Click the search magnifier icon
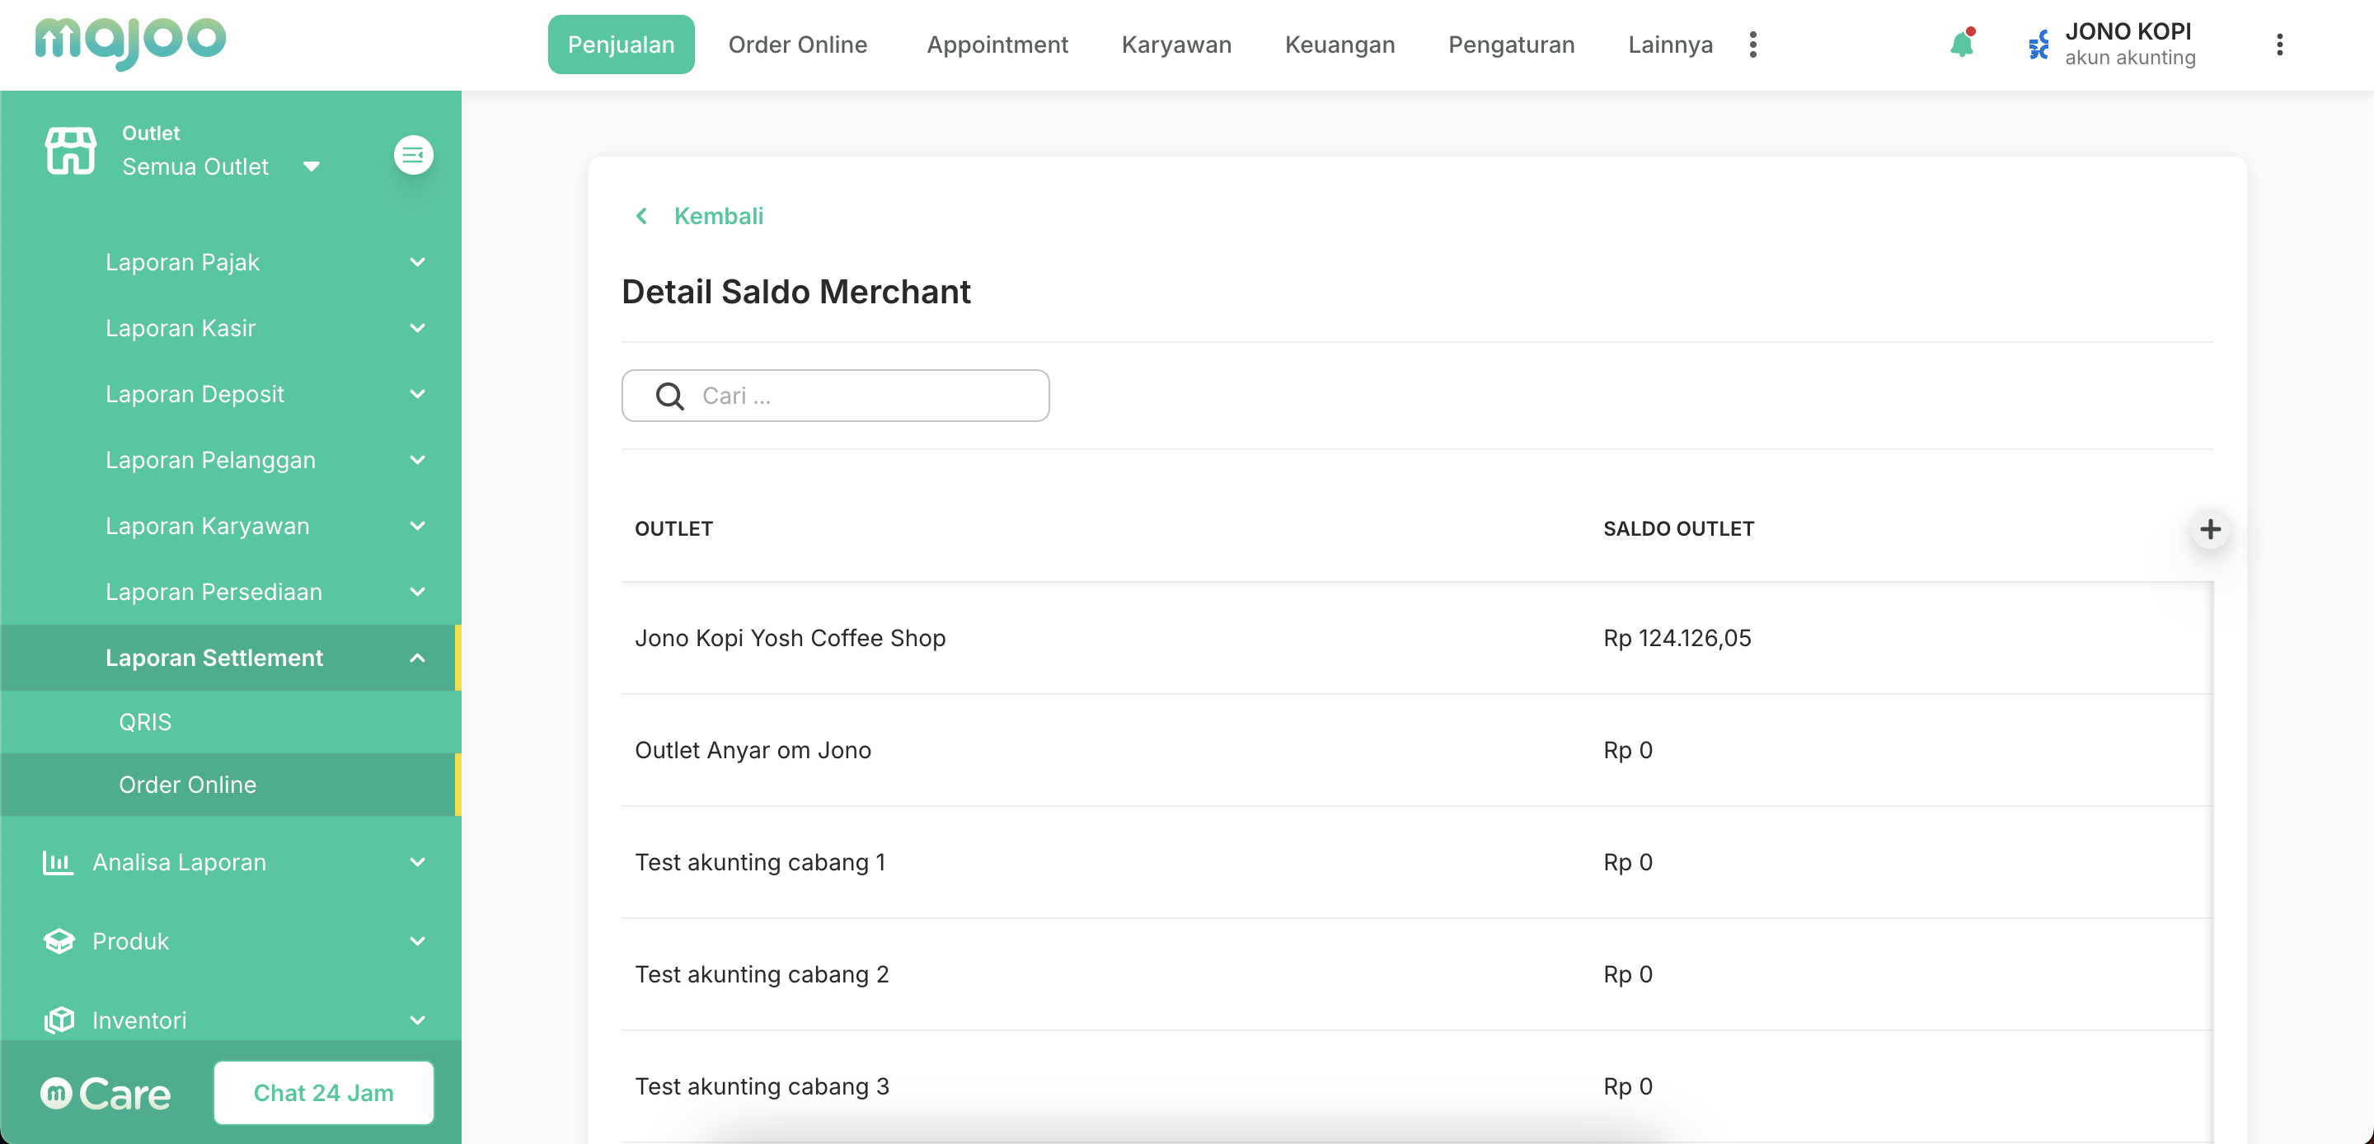Viewport: 2374px width, 1144px height. 669,396
